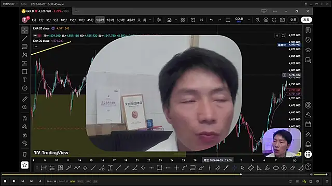Toggle PotPlayer pin always on top
The height and width of the screenshot is (186, 332).
click(306, 4)
